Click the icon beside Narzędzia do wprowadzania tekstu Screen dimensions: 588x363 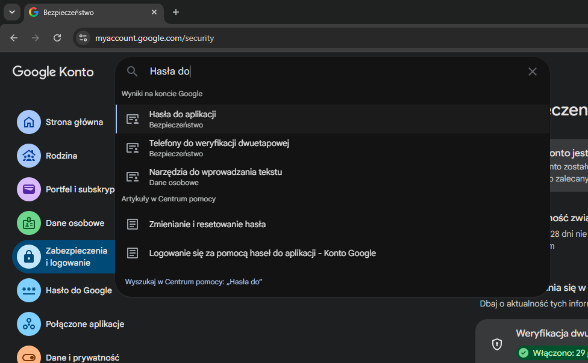point(133,177)
